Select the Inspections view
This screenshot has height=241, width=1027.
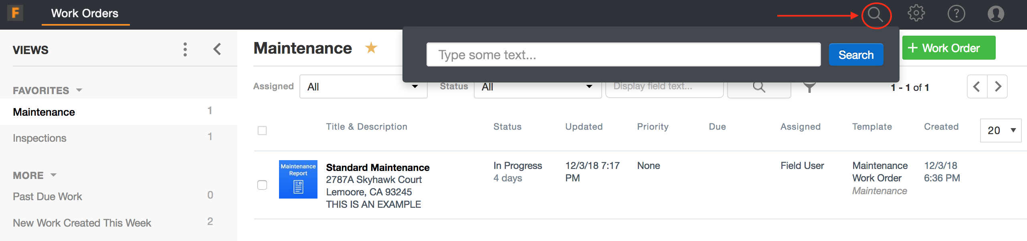(x=40, y=138)
